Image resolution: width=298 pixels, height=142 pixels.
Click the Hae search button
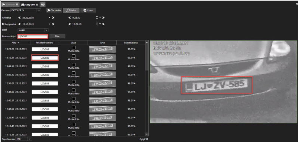[57, 36]
